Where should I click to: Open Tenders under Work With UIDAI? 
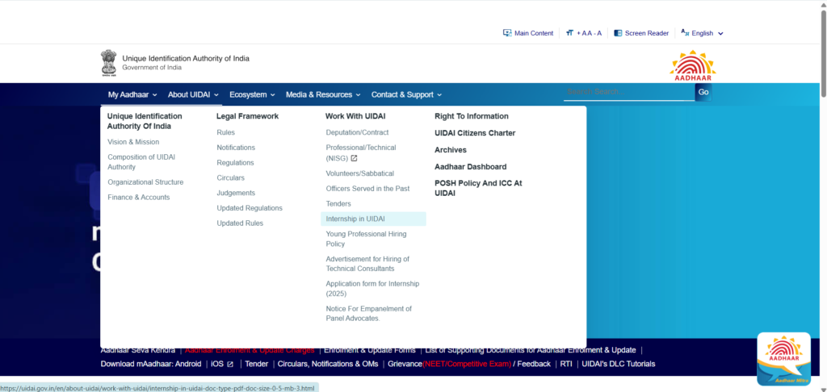point(338,203)
